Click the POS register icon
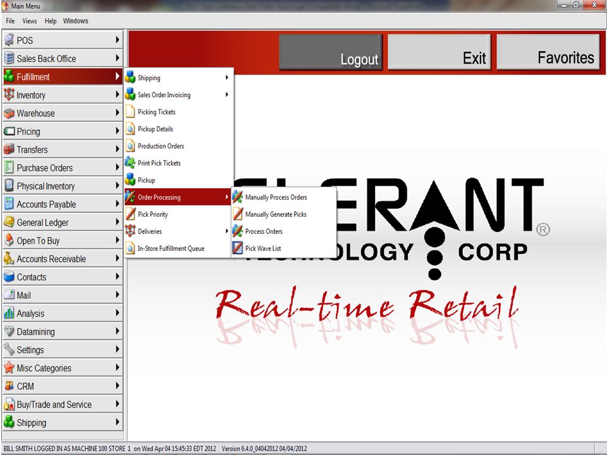Viewport: 607px width, 455px height. [x=9, y=40]
